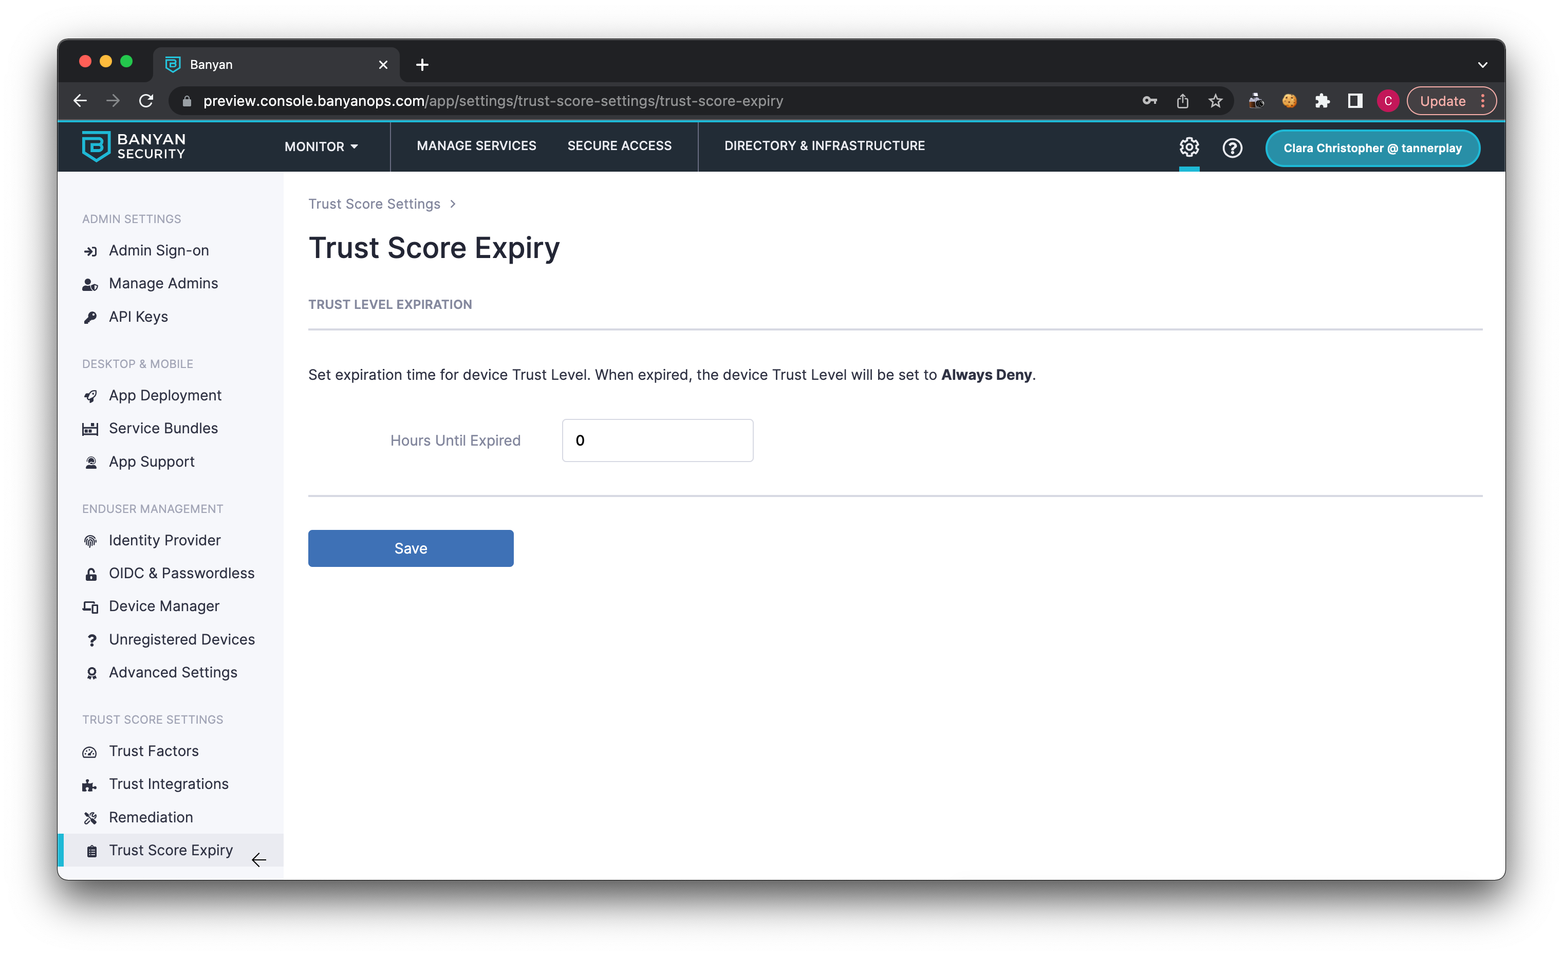
Task: Collapse the sidebar with arrow
Action: coord(259,859)
